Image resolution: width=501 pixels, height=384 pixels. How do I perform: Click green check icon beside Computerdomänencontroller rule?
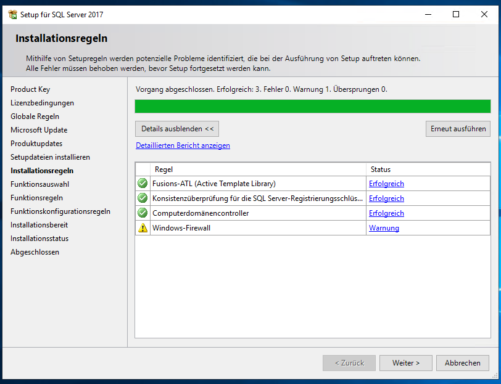pos(143,213)
